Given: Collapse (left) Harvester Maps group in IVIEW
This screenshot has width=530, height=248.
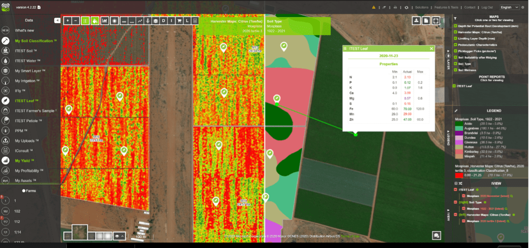Looking at the screenshot, I should pyautogui.click(x=456, y=214).
